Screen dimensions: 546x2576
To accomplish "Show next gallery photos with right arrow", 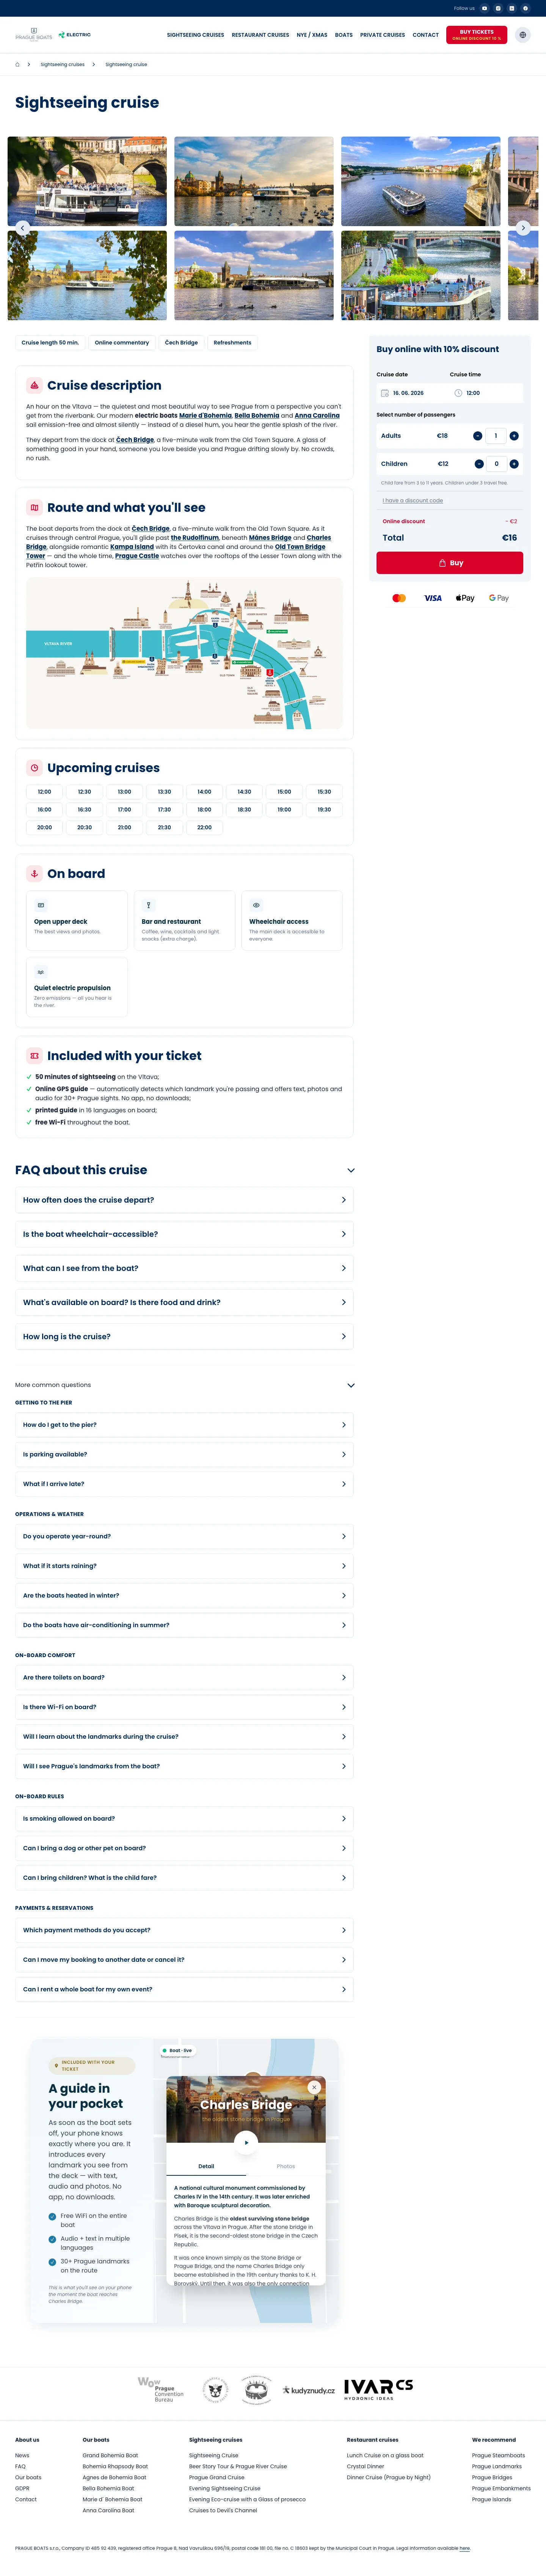I will click(523, 228).
